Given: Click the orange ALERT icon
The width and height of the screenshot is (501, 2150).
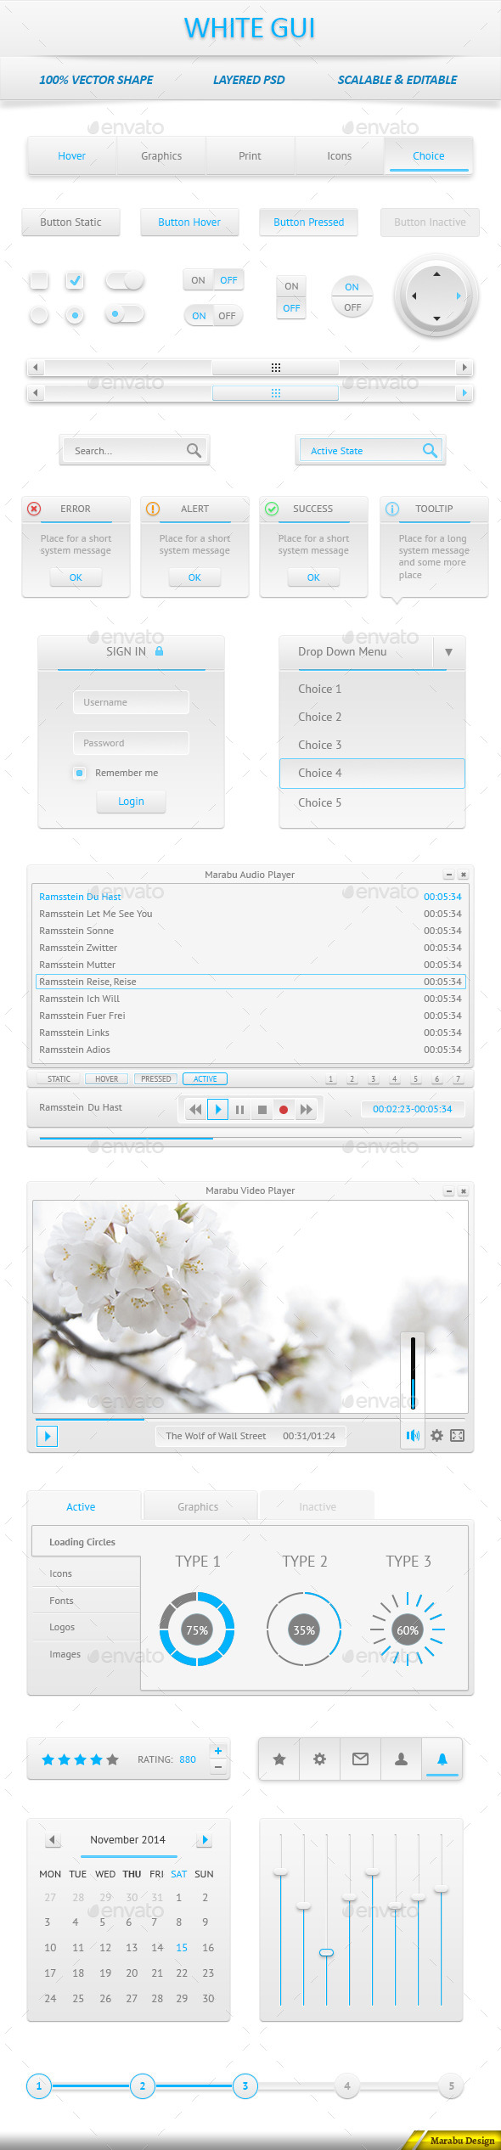Looking at the screenshot, I should (153, 509).
